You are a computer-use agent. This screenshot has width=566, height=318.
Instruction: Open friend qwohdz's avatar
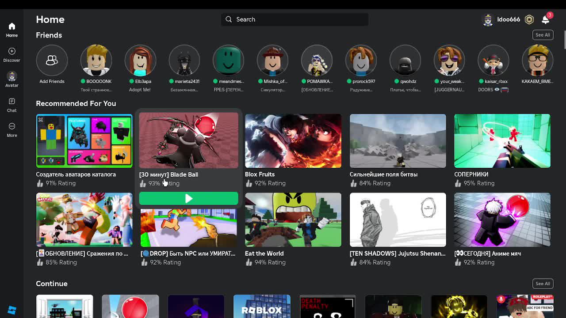[x=405, y=60]
